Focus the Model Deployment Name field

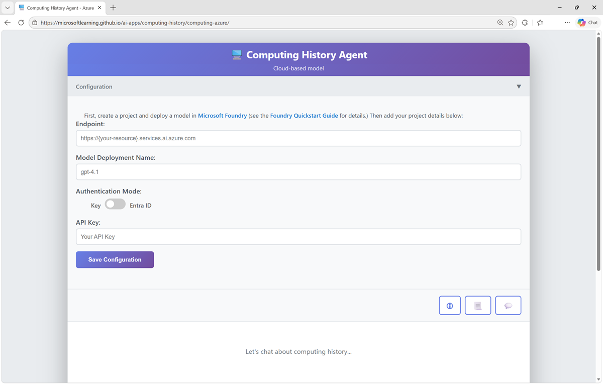[x=298, y=172]
